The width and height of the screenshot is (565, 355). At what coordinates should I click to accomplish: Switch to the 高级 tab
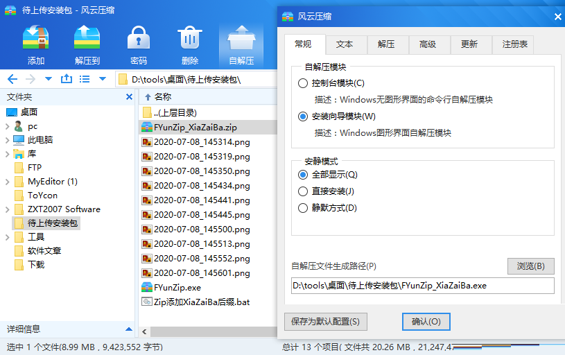pos(430,44)
